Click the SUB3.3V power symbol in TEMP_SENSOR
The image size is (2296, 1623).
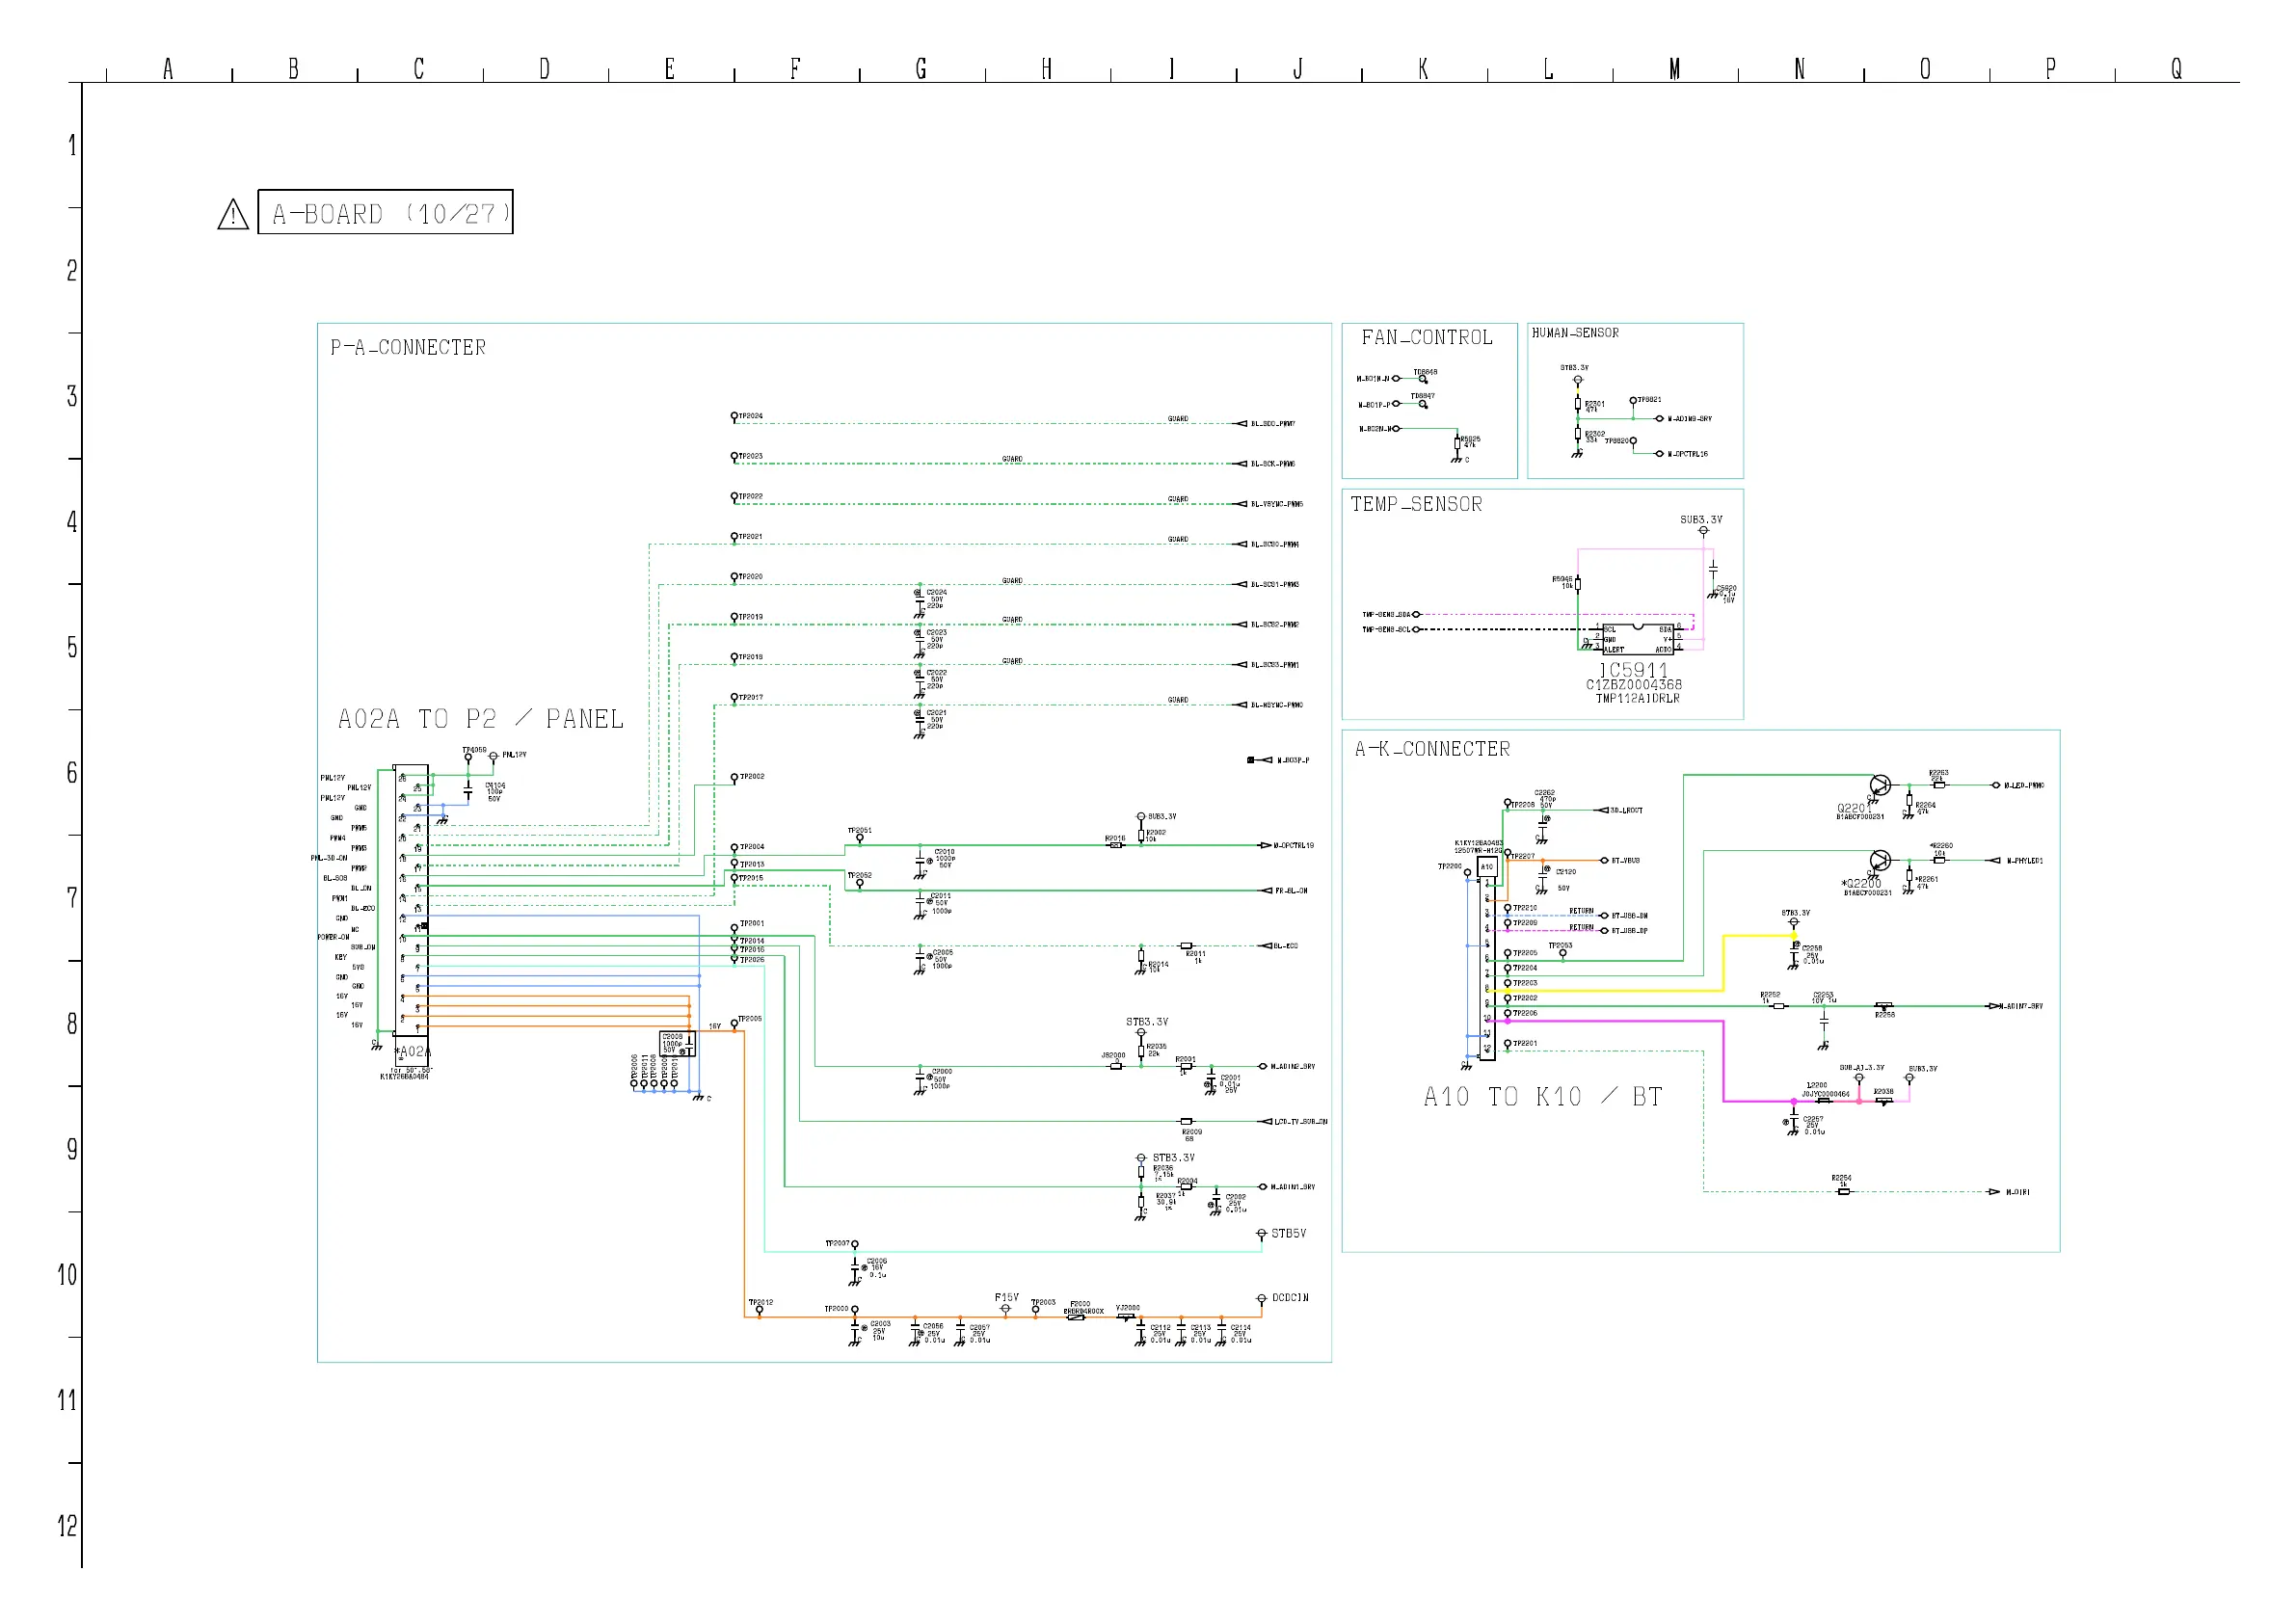(1704, 531)
